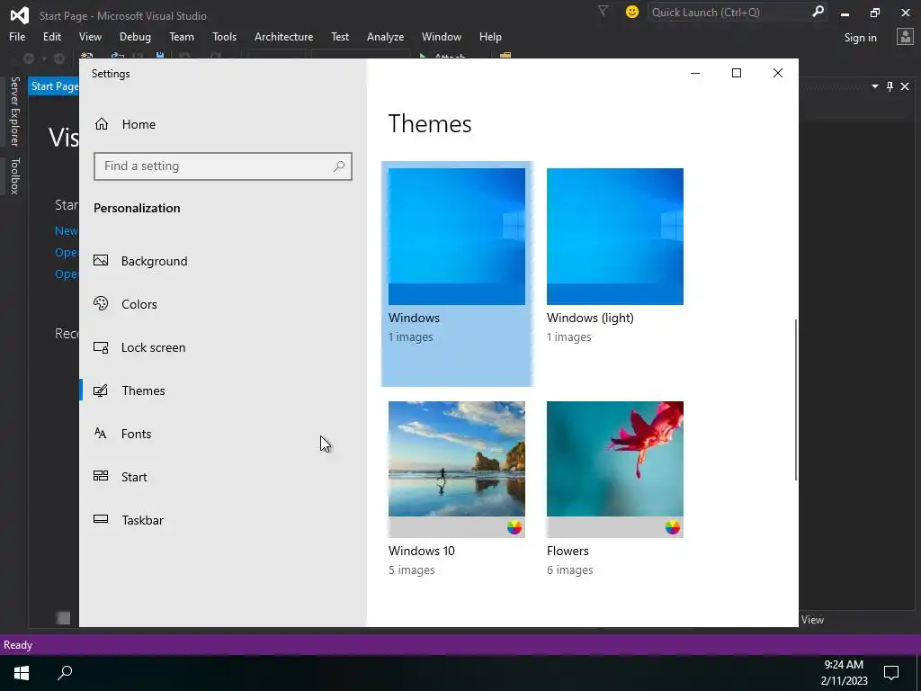This screenshot has height=691, width=921.
Task: Click the Taskbar icon in Settings
Action: pyautogui.click(x=101, y=519)
